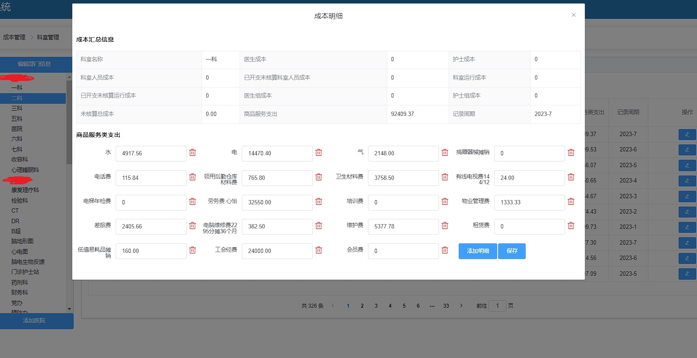Select 五科 in department tree
This screenshot has height=358, width=697.
17,119
